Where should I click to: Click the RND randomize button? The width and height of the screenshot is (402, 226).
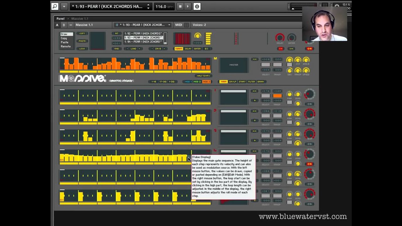tap(117, 49)
